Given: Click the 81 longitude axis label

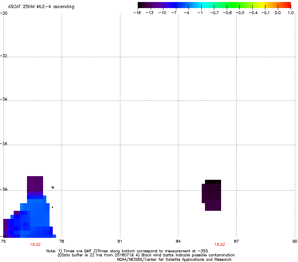Looking at the screenshot, I should pos(120,241).
